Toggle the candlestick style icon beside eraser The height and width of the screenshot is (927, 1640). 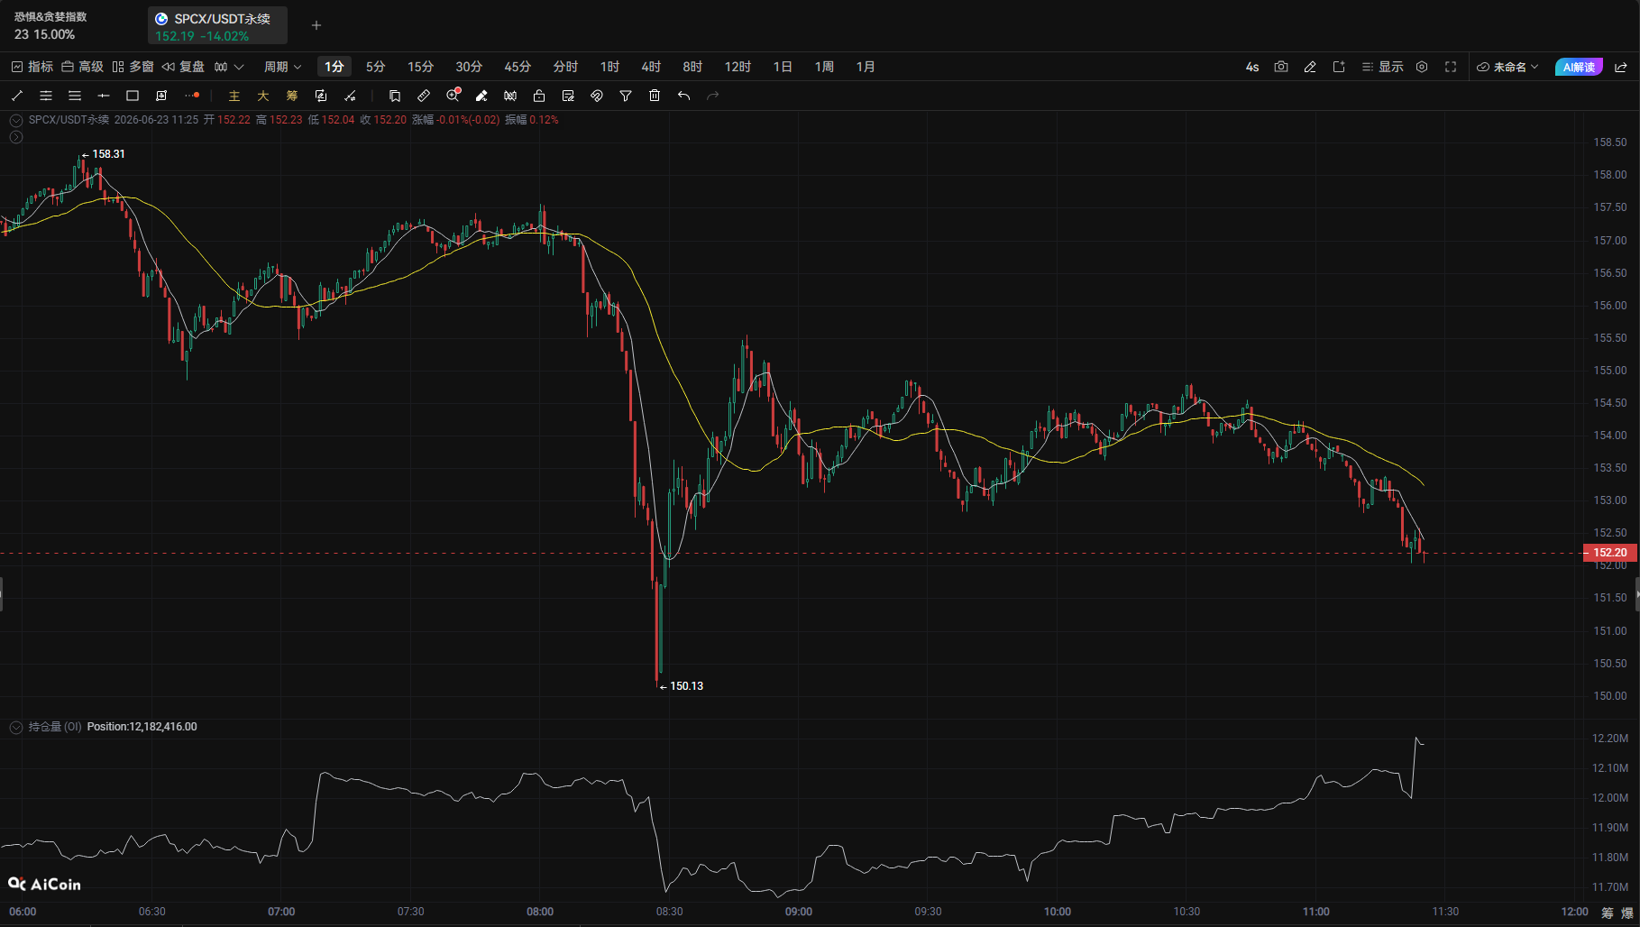(x=510, y=96)
